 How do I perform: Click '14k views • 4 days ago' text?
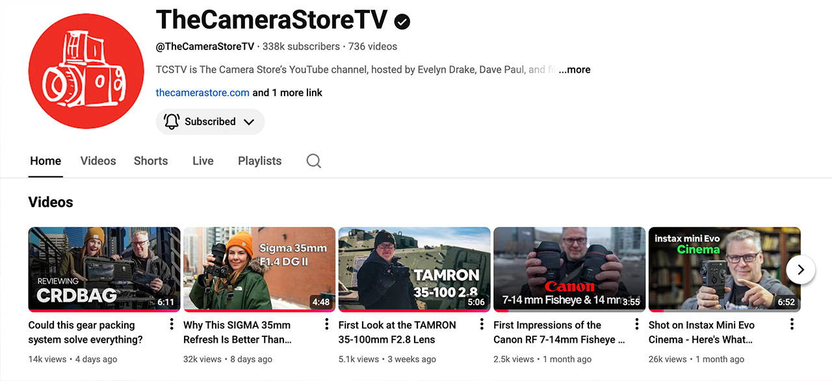(73, 359)
